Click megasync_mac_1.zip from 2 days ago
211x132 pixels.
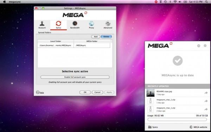pos(166,108)
